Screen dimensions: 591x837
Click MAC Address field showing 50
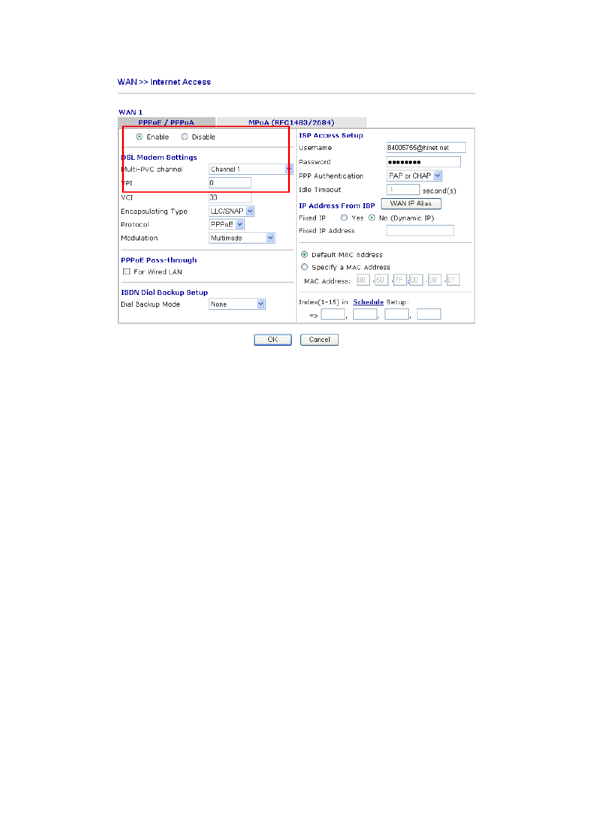click(x=381, y=280)
